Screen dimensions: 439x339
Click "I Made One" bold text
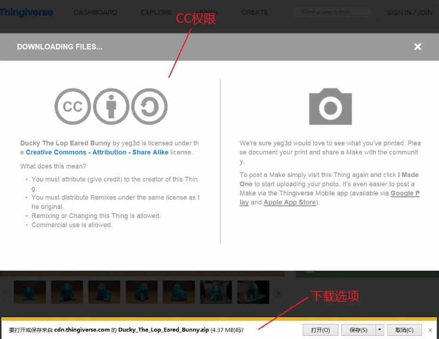329,179
